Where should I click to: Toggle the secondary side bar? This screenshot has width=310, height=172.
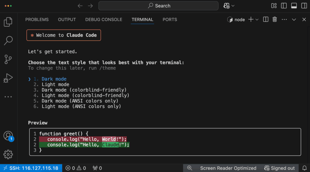304,6
